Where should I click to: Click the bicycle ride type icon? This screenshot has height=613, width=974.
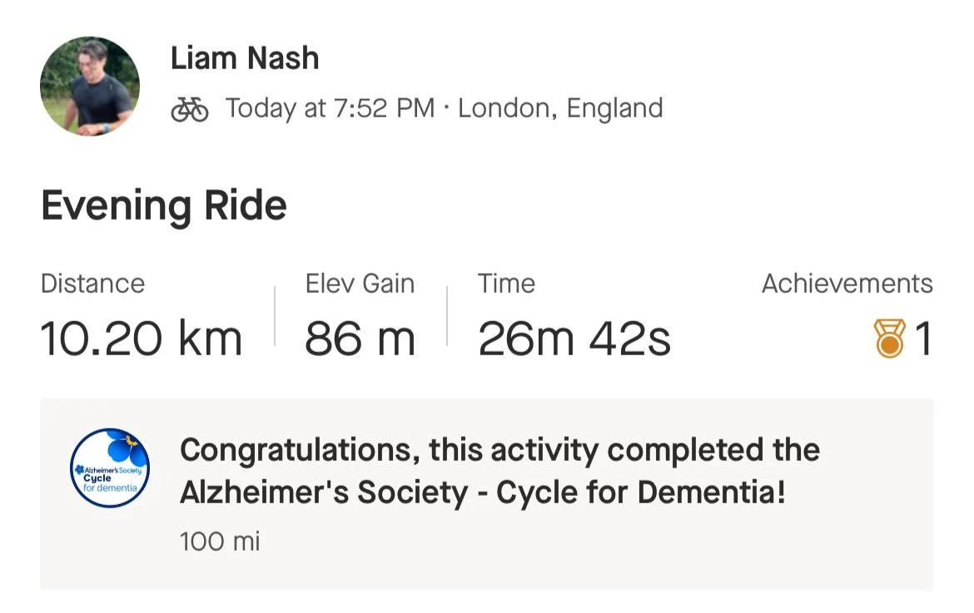[190, 109]
